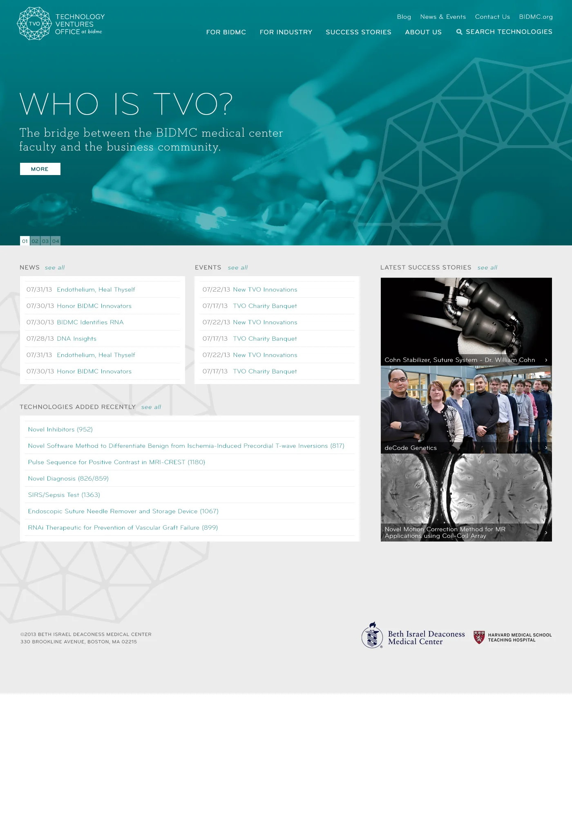
Task: Visit News & Events from the top bar
Action: pos(443,17)
